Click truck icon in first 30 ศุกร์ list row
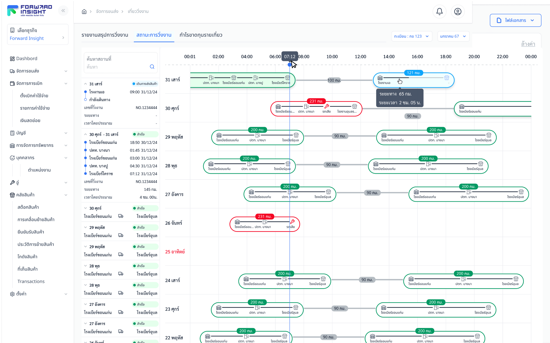The height and width of the screenshot is (343, 550). 121,216
